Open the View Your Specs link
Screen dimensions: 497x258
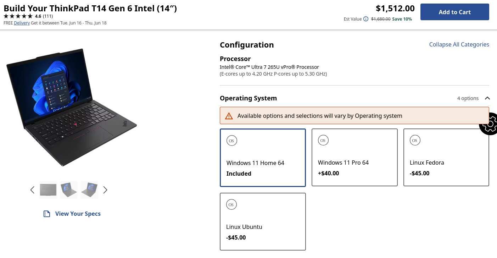(x=78, y=214)
